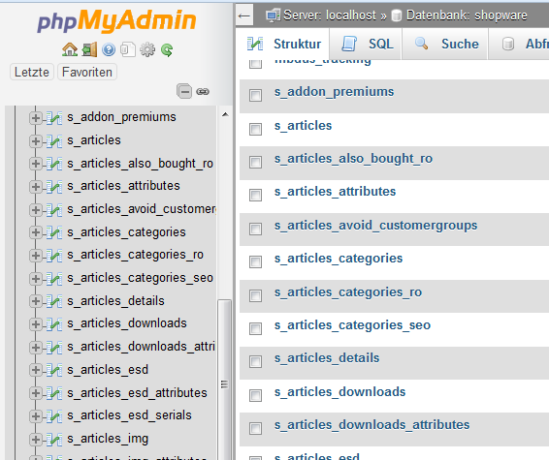Open phpMyAdmin home icon
Screen dimensions: 549x460
(70, 49)
